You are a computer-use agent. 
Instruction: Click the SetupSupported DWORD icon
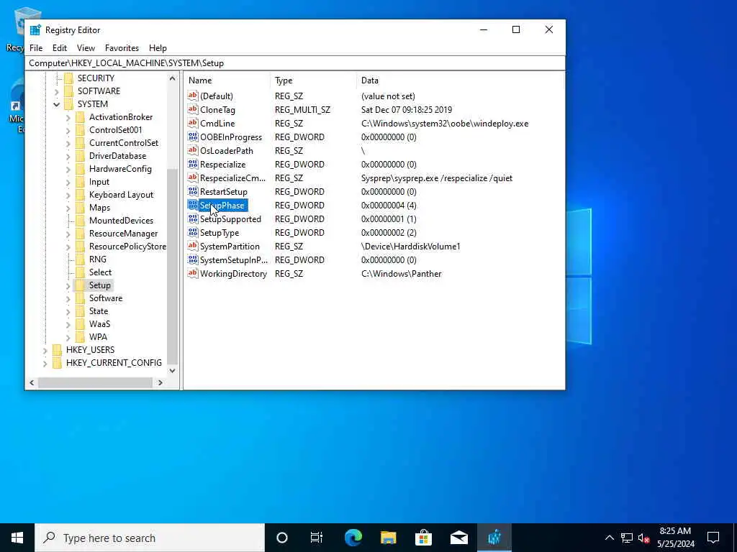pos(193,218)
